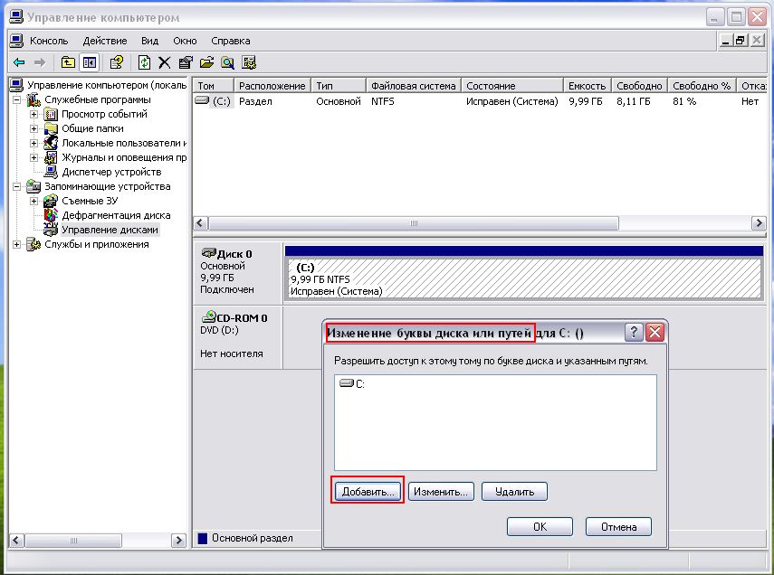Viewport: 774px width, 575px height.
Task: Click the Отмена button
Action: pos(618,526)
